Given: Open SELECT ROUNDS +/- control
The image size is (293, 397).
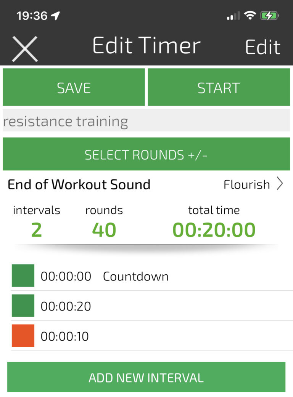Looking at the screenshot, I should point(146,154).
